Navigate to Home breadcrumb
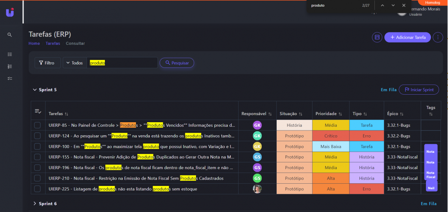The image size is (448, 212). tap(34, 44)
